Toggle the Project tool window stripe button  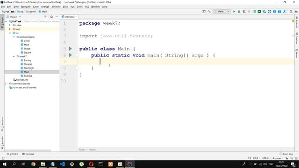pyautogui.click(x=2, y=22)
